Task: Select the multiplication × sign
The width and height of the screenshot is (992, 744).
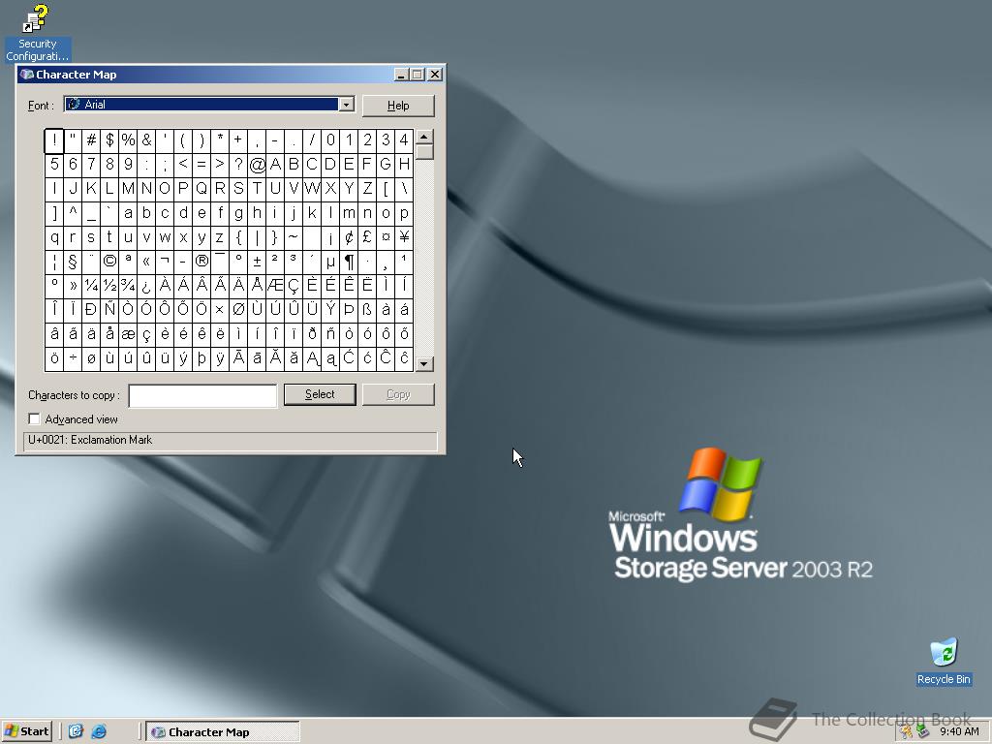Action: (x=220, y=309)
